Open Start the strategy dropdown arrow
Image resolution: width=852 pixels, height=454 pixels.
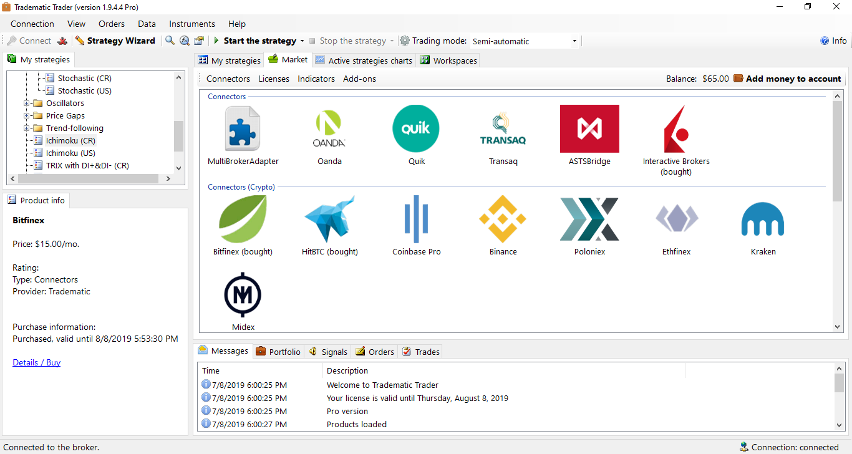(302, 41)
